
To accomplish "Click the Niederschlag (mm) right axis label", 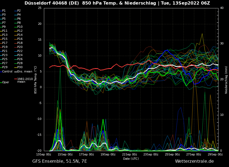I will (226, 80).
